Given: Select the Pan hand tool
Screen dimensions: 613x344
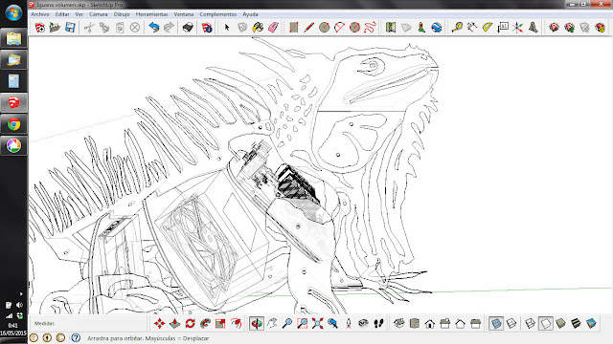Looking at the screenshot, I should [272, 323].
